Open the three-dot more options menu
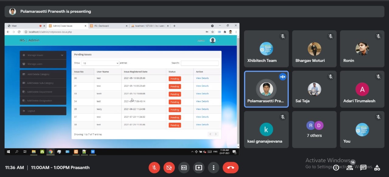 coord(214,168)
